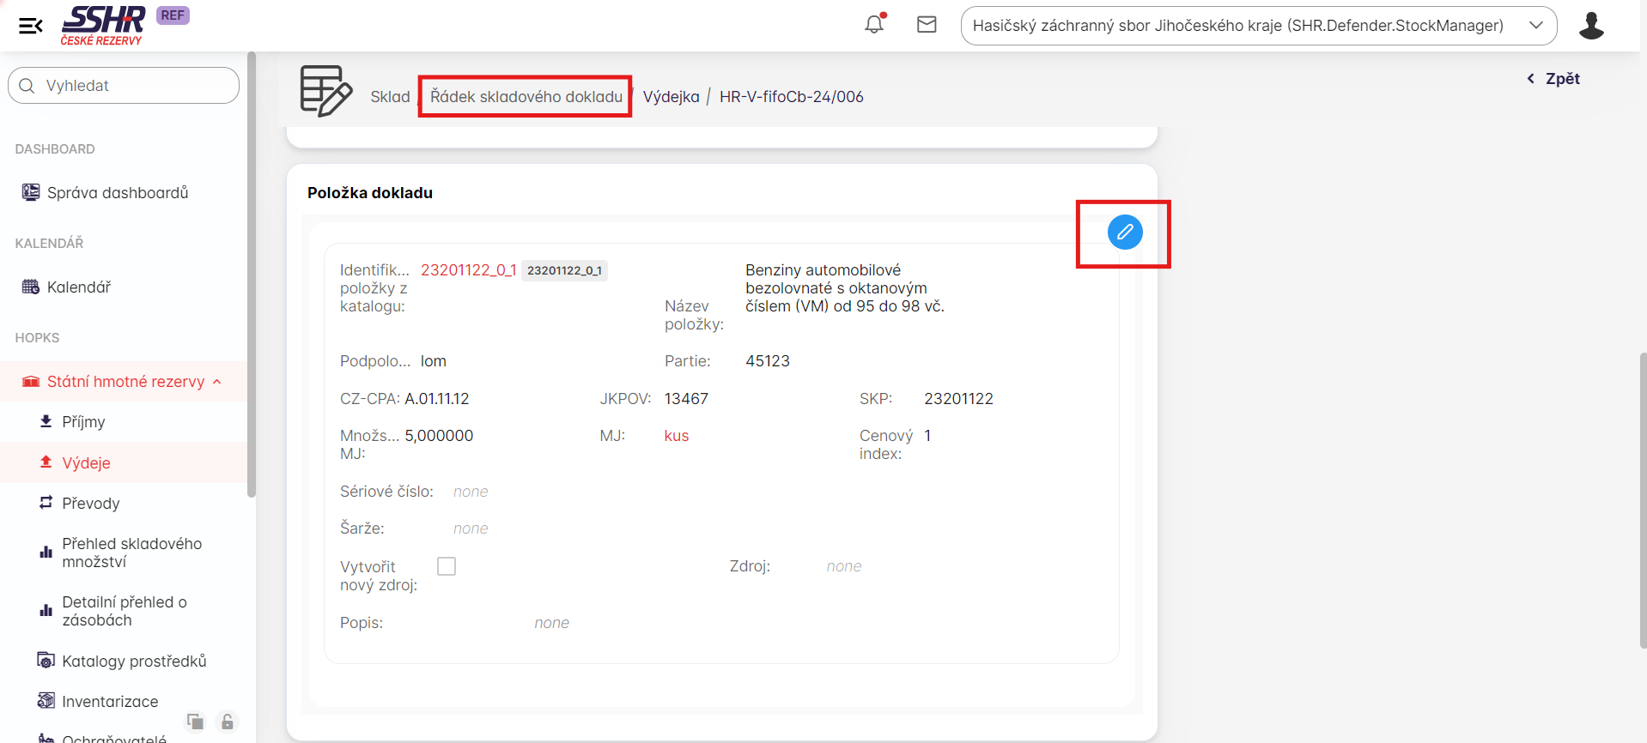Toggle the Vytvořit nový zdroj checkbox
The image size is (1647, 743).
(447, 566)
